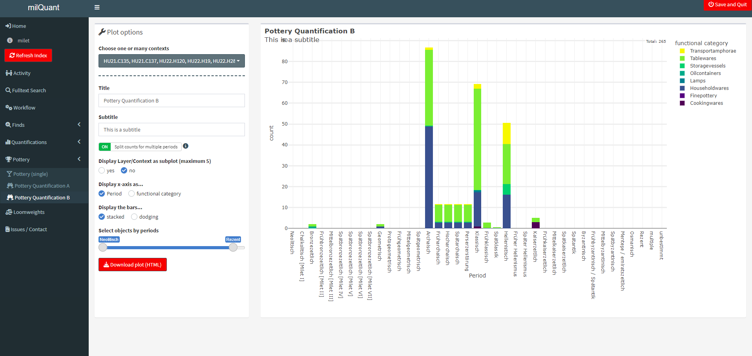Choose functional category for x-axis
752x356 pixels.
coord(131,194)
